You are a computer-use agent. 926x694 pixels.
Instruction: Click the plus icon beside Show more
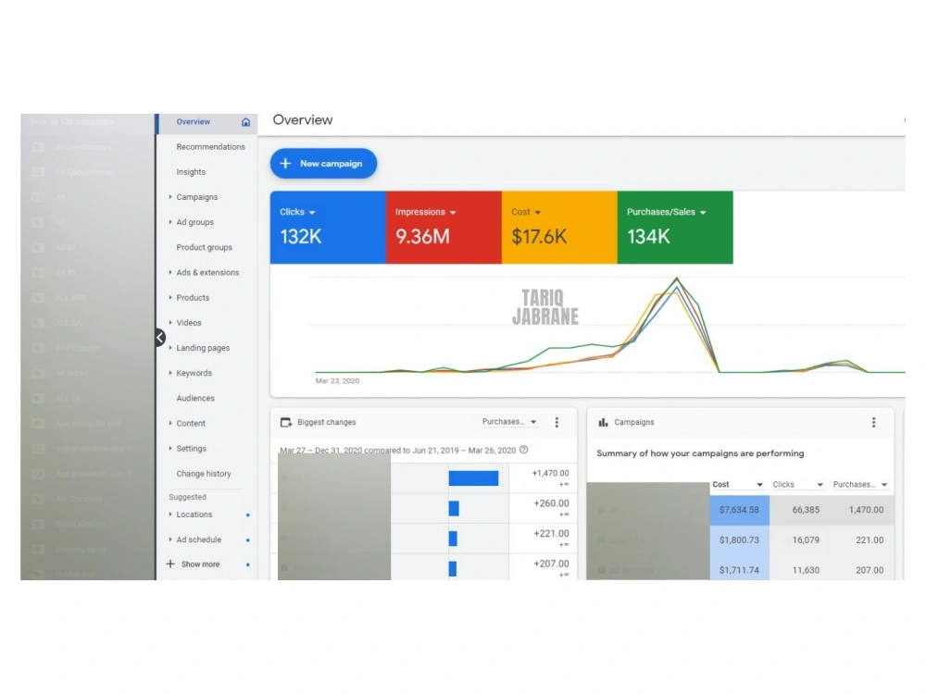170,564
